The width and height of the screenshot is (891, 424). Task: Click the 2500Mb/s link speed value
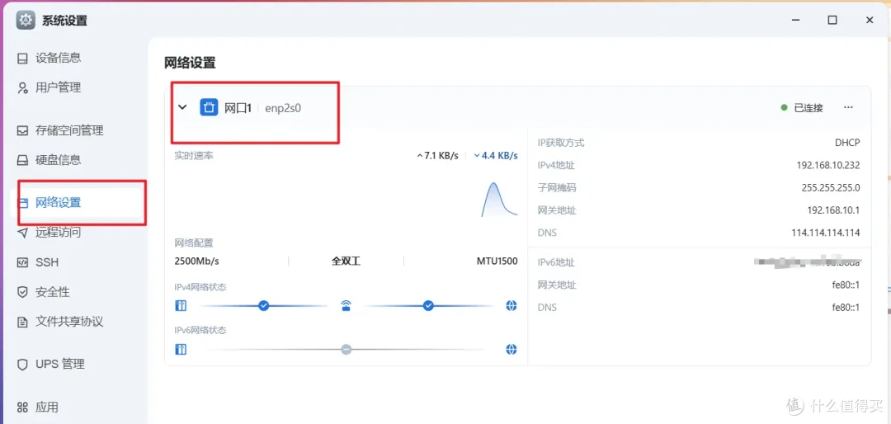click(x=196, y=261)
